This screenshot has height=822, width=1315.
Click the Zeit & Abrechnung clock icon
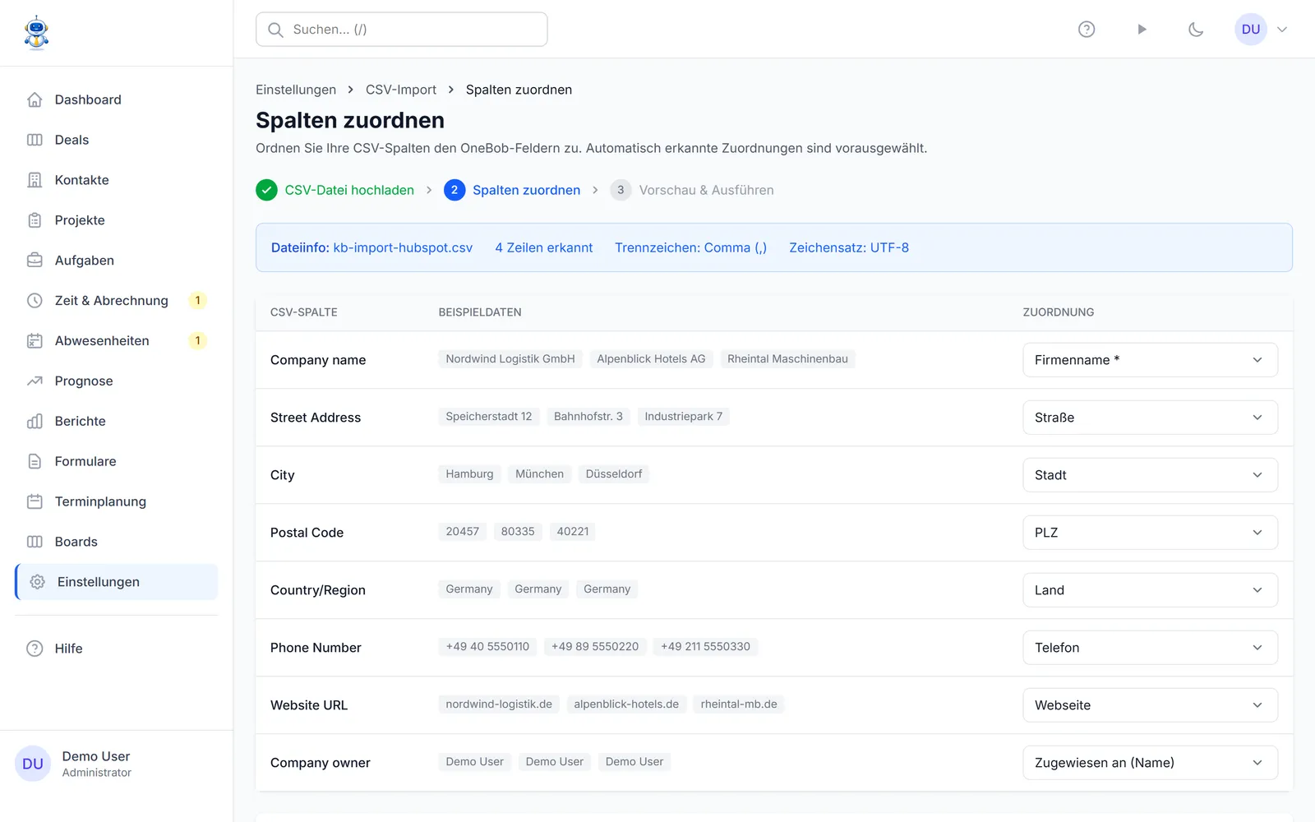tap(35, 301)
